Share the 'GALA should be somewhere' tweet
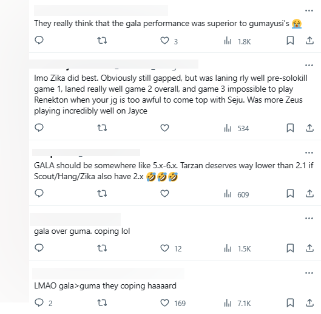 (309, 194)
